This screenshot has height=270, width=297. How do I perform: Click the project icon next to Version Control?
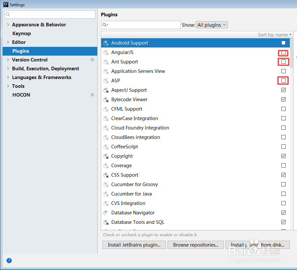(x=92, y=60)
